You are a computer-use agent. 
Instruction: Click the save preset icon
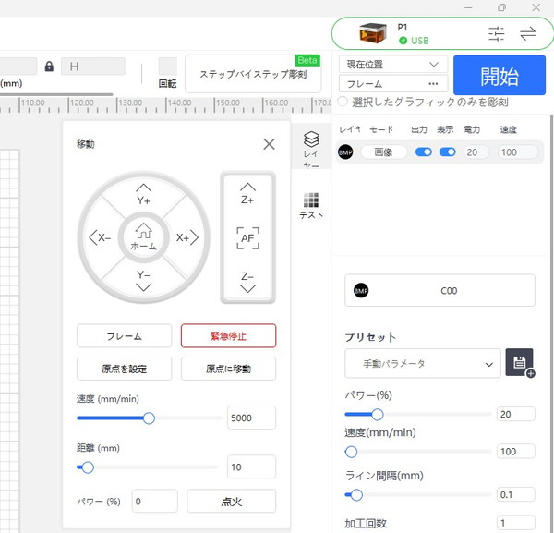click(x=520, y=363)
